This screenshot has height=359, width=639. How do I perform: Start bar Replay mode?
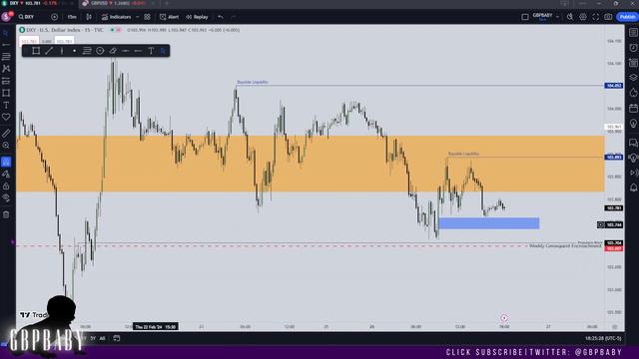pos(197,17)
